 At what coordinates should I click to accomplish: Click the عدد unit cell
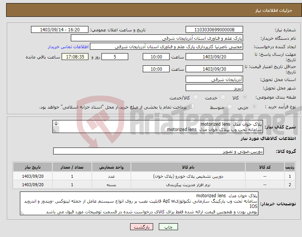click(x=111, y=176)
